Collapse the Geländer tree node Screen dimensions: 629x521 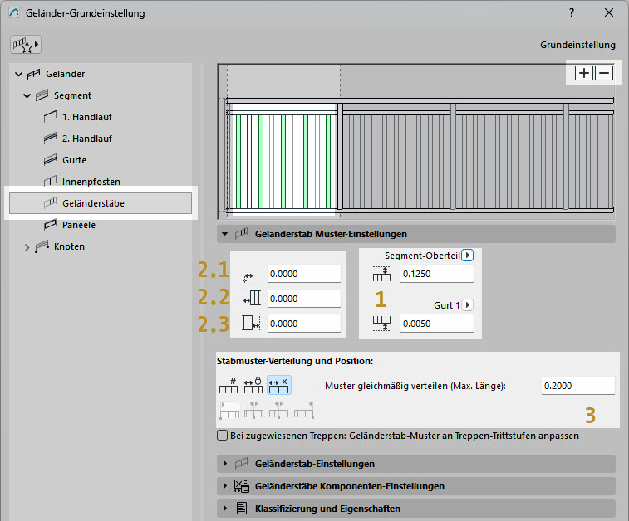pos(19,75)
